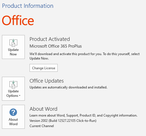
Task: Click 'Updates are automatically downloaded and installed.'
Action: [x=68, y=87]
